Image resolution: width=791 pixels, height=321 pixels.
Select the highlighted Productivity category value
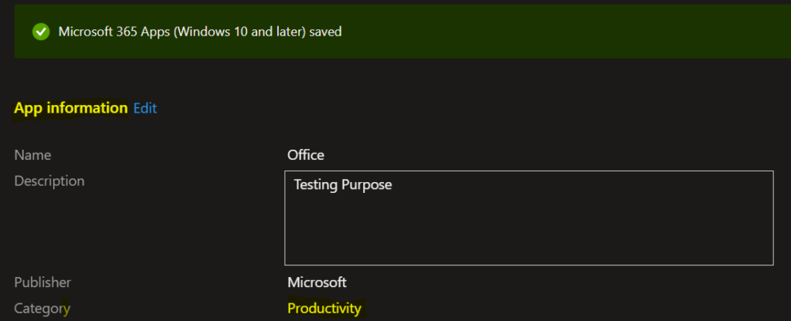pos(324,308)
